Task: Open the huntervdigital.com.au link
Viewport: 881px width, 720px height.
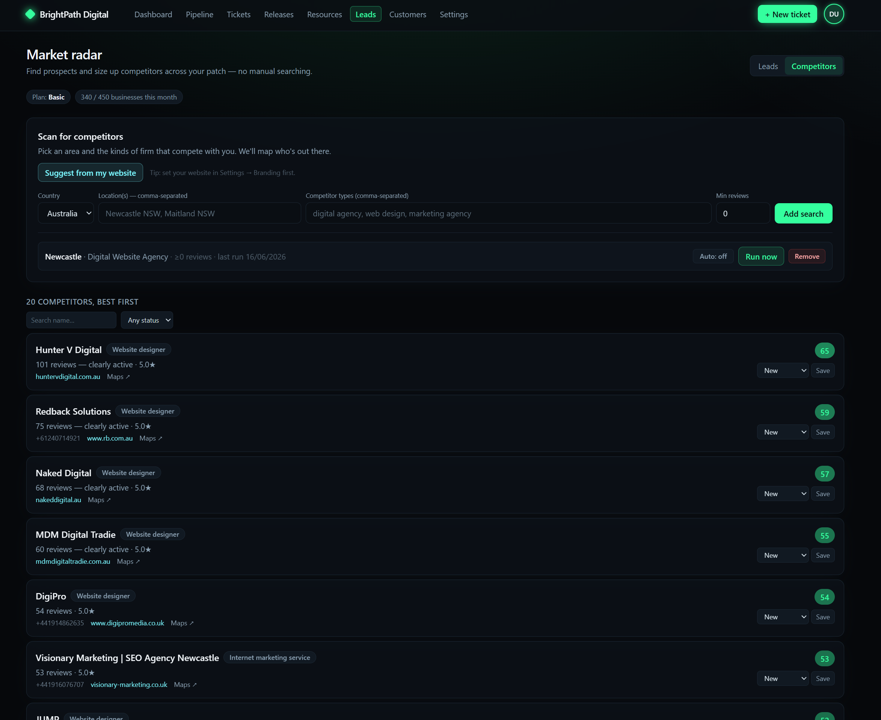Action: pos(68,377)
